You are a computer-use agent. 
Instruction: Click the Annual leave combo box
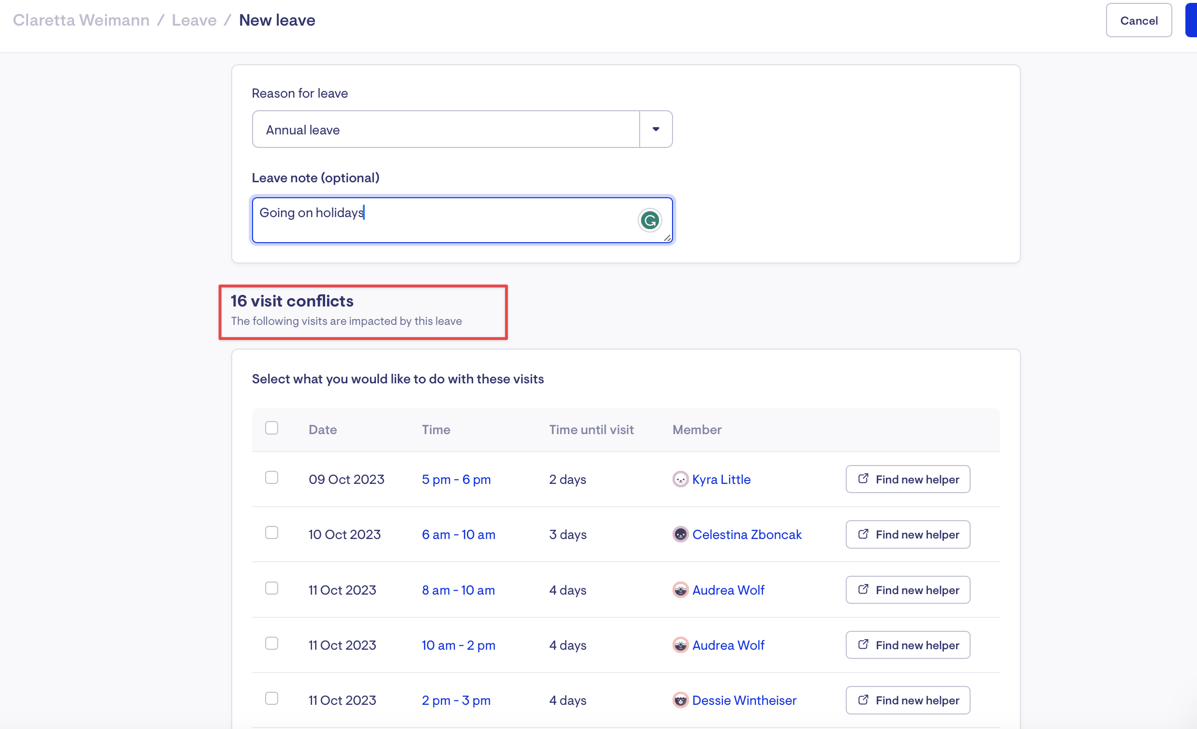tap(445, 130)
